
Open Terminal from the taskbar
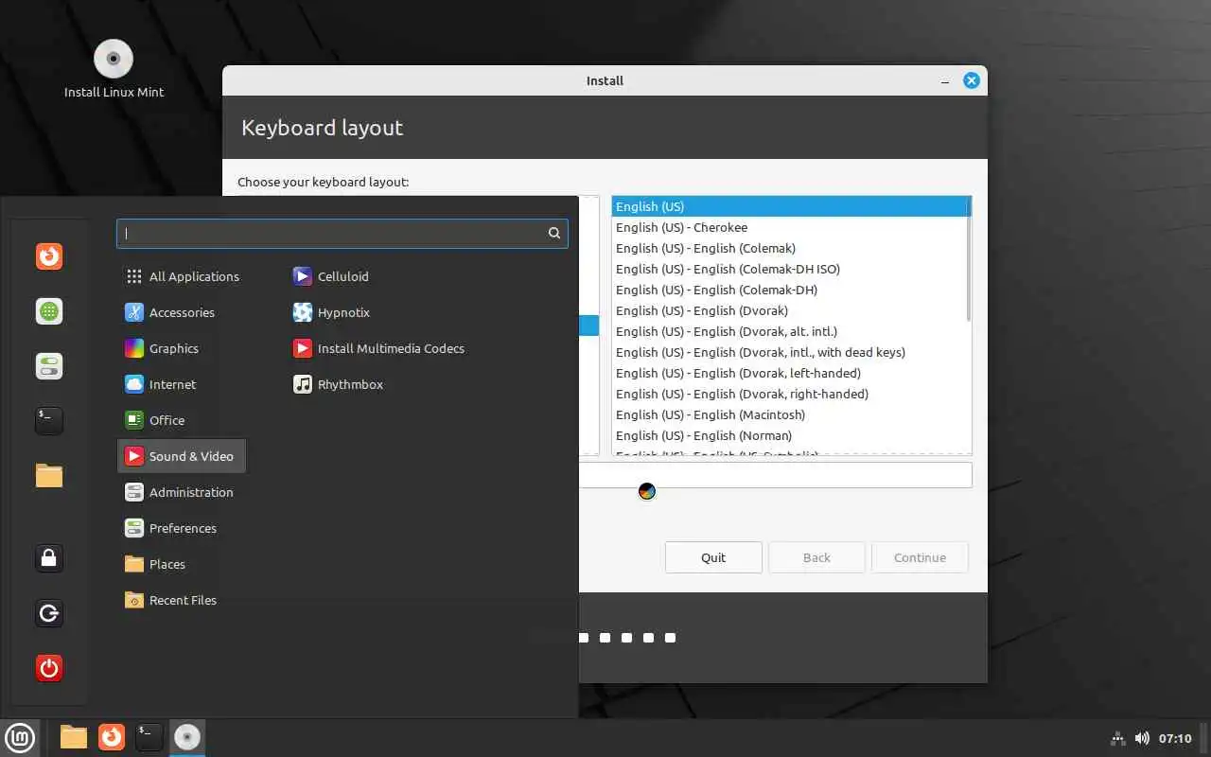pyautogui.click(x=149, y=737)
